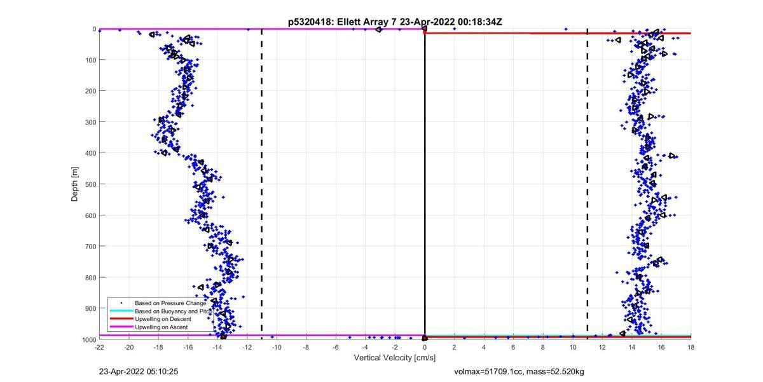Click y-axis tick label 300
Viewport: 763px width, 382px height.
(90, 122)
